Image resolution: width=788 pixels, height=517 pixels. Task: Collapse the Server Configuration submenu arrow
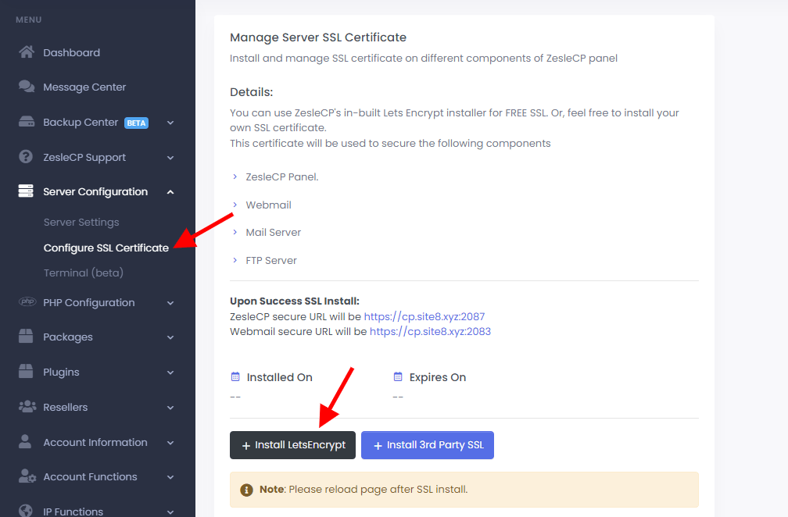(x=170, y=192)
